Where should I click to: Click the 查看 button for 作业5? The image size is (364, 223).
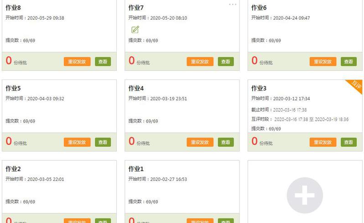click(103, 142)
